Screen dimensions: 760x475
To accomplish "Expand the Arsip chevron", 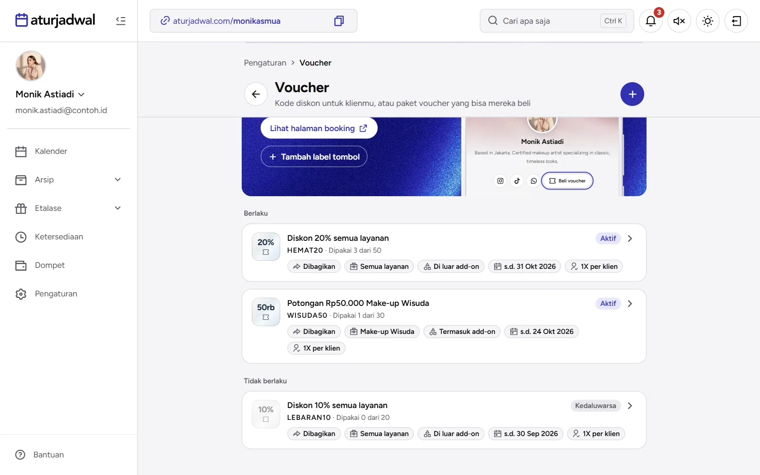I will point(118,180).
